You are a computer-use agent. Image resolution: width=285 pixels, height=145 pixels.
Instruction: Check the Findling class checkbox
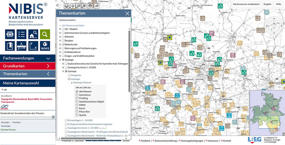(x=77, y=98)
